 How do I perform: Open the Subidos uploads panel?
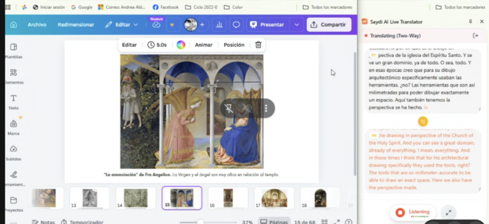pyautogui.click(x=13, y=153)
